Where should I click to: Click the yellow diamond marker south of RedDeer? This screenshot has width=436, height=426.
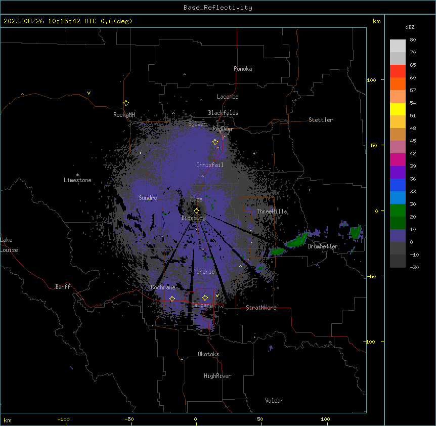coord(215,142)
